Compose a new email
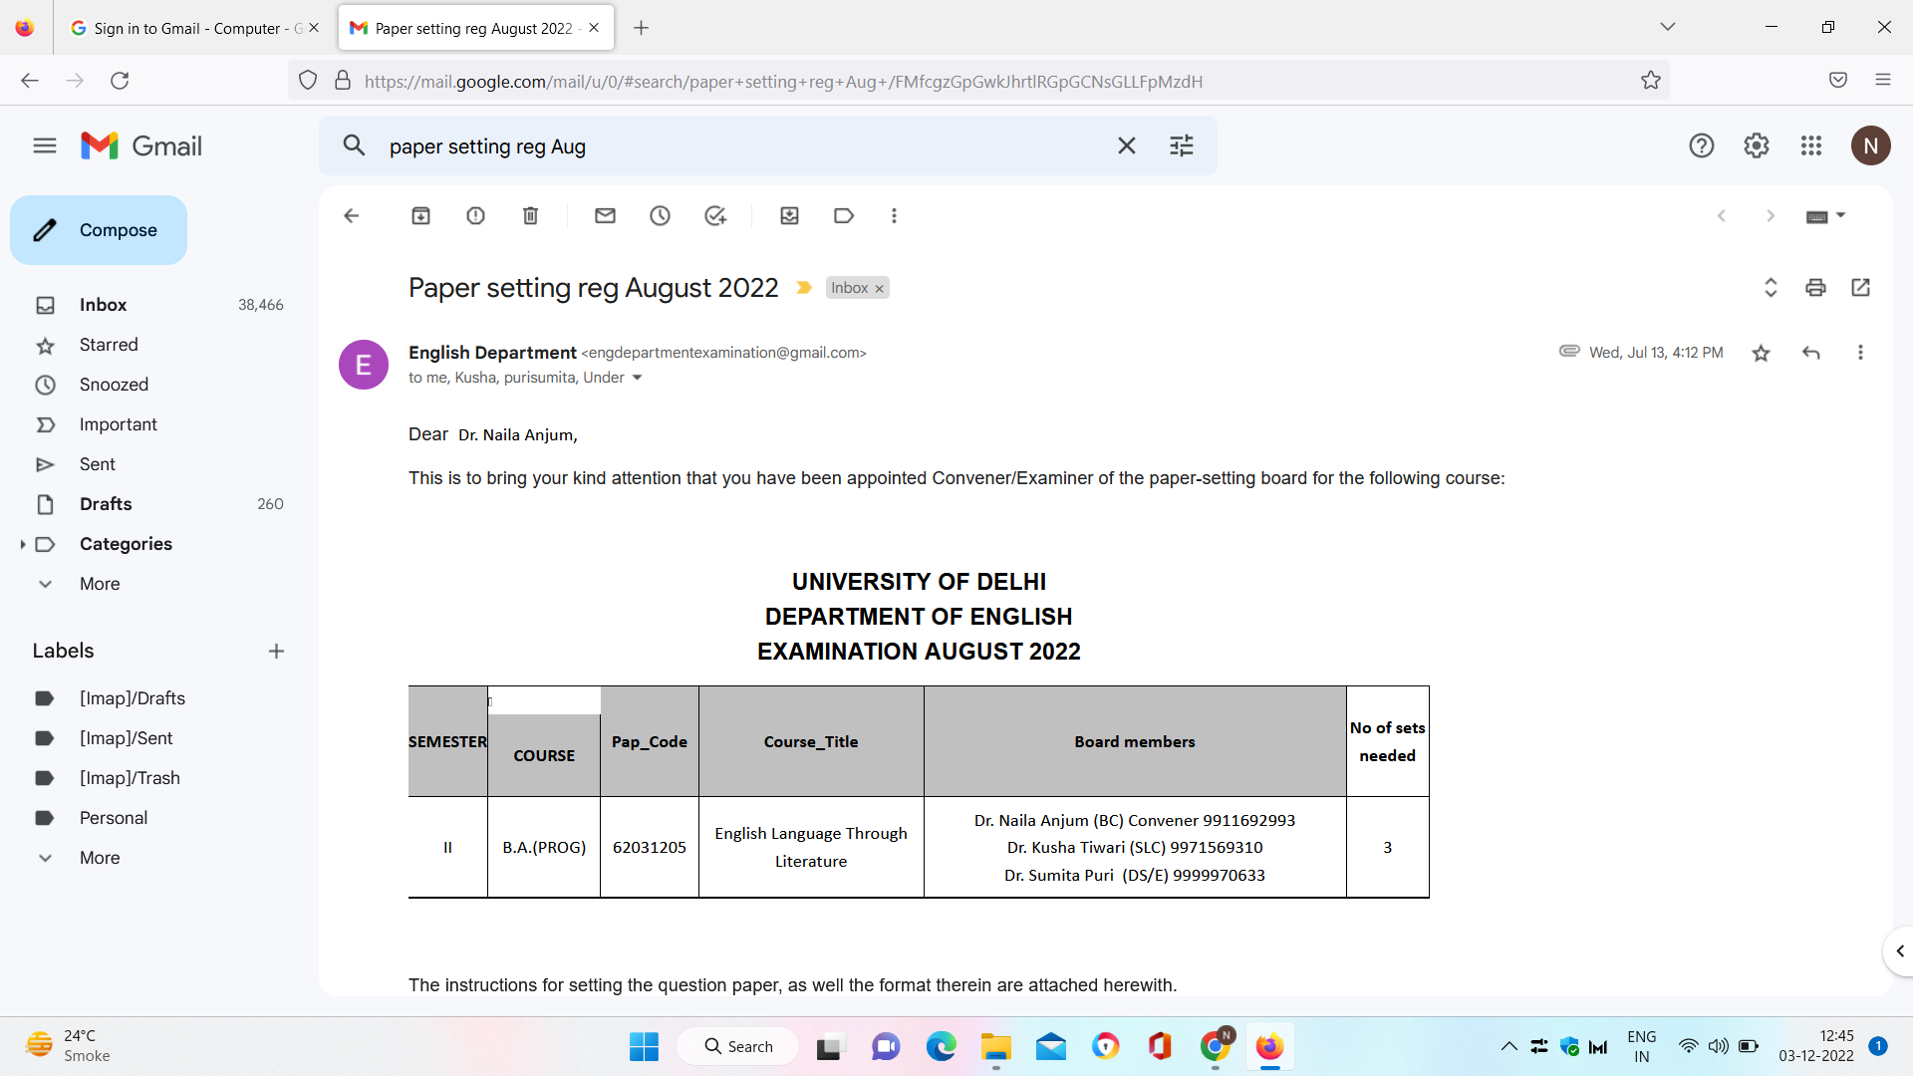 click(x=99, y=230)
